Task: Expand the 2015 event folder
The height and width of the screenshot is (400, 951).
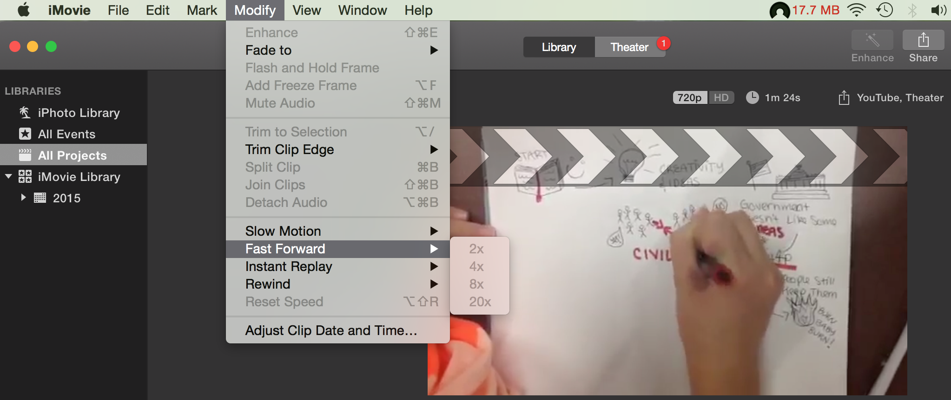Action: [23, 198]
